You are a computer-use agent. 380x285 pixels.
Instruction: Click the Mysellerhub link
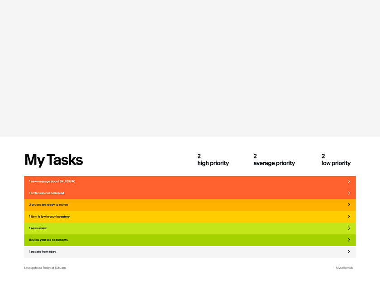[344, 268]
